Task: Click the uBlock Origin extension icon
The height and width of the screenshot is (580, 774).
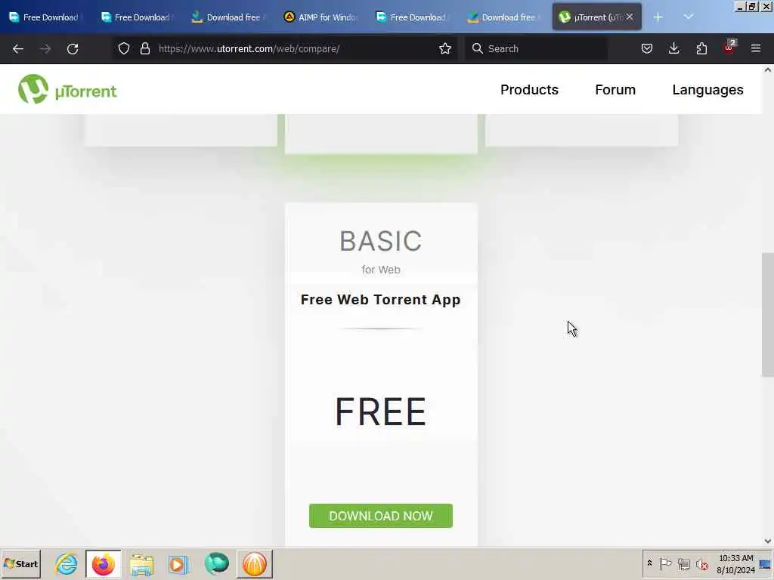Action: pyautogui.click(x=729, y=48)
